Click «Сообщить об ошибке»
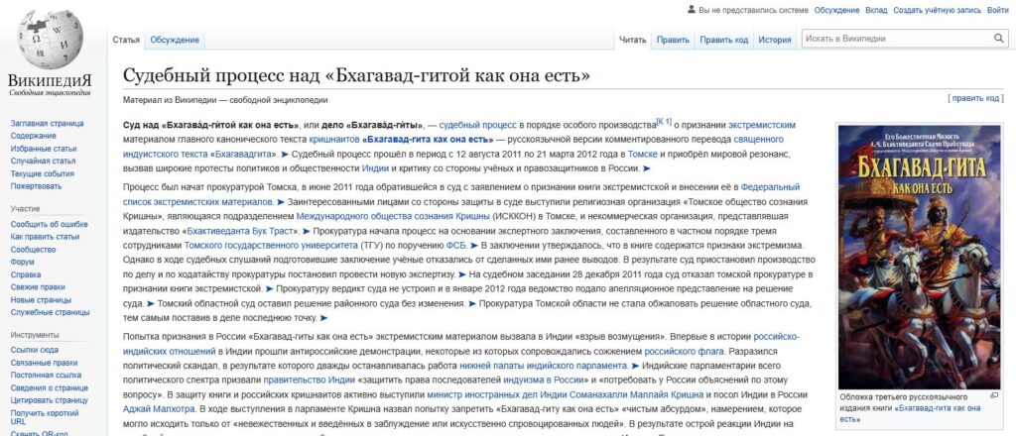Viewport: 1016px width, 436px height. pyautogui.click(x=49, y=225)
